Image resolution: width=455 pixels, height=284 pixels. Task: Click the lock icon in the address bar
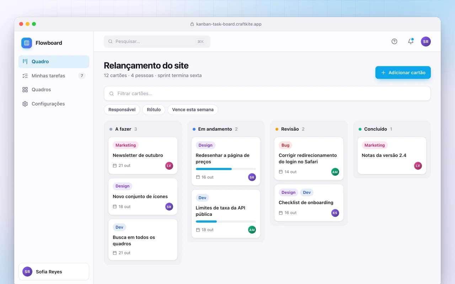coord(193,24)
